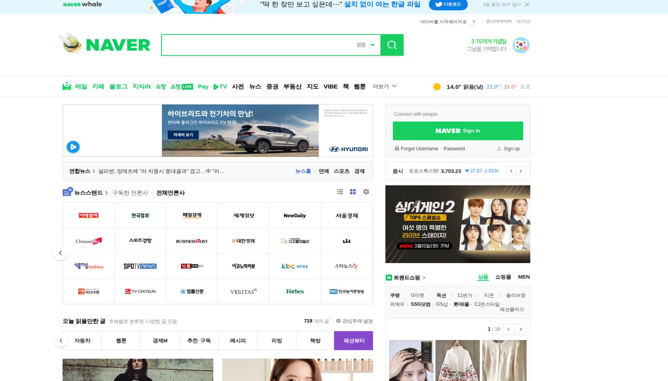Open the newsstand logo icon
This screenshot has height=381, width=668.
point(67,192)
